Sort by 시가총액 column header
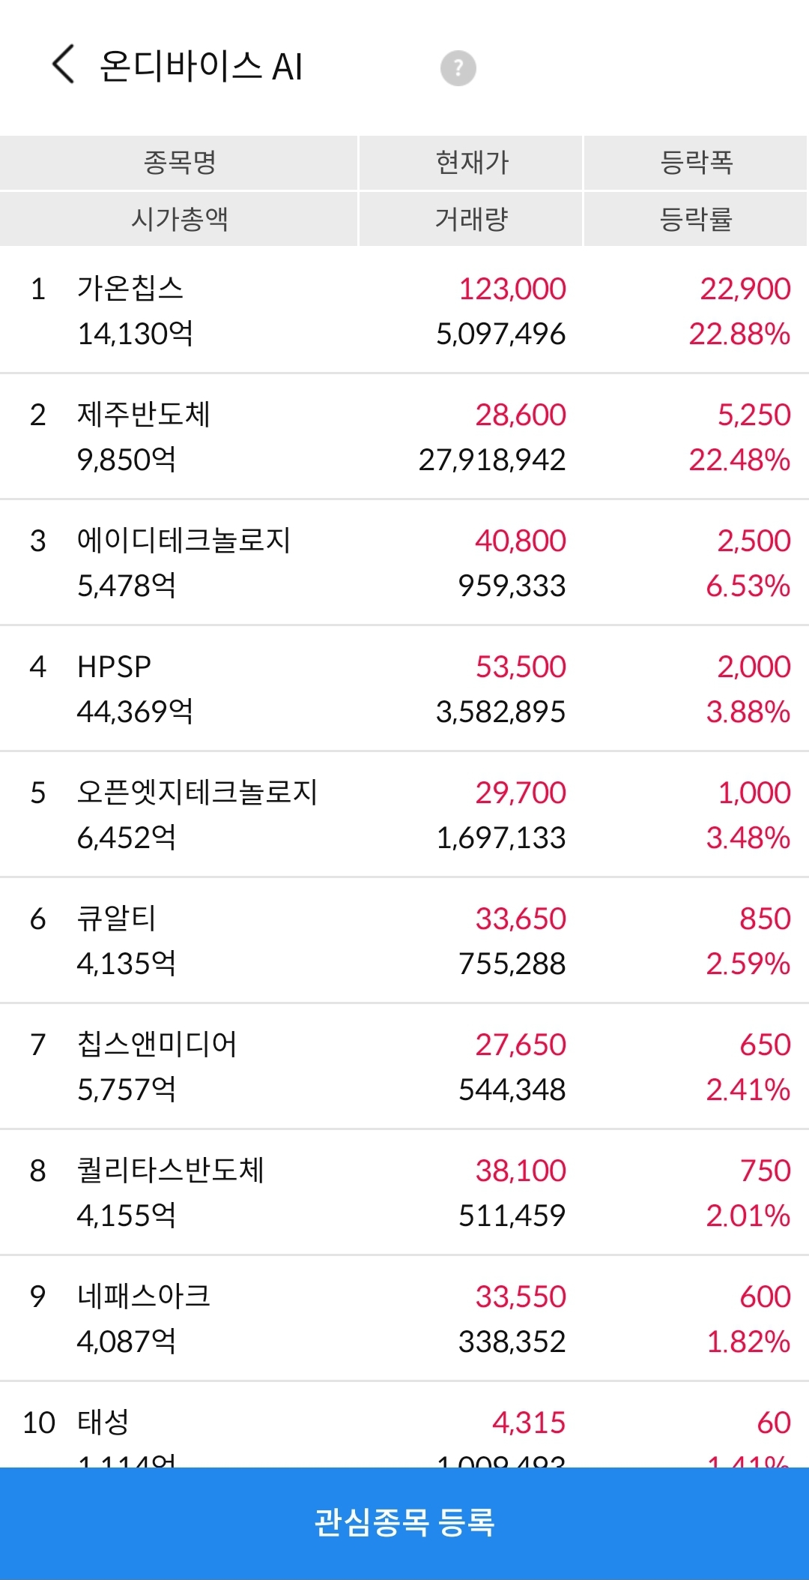 coord(179,219)
